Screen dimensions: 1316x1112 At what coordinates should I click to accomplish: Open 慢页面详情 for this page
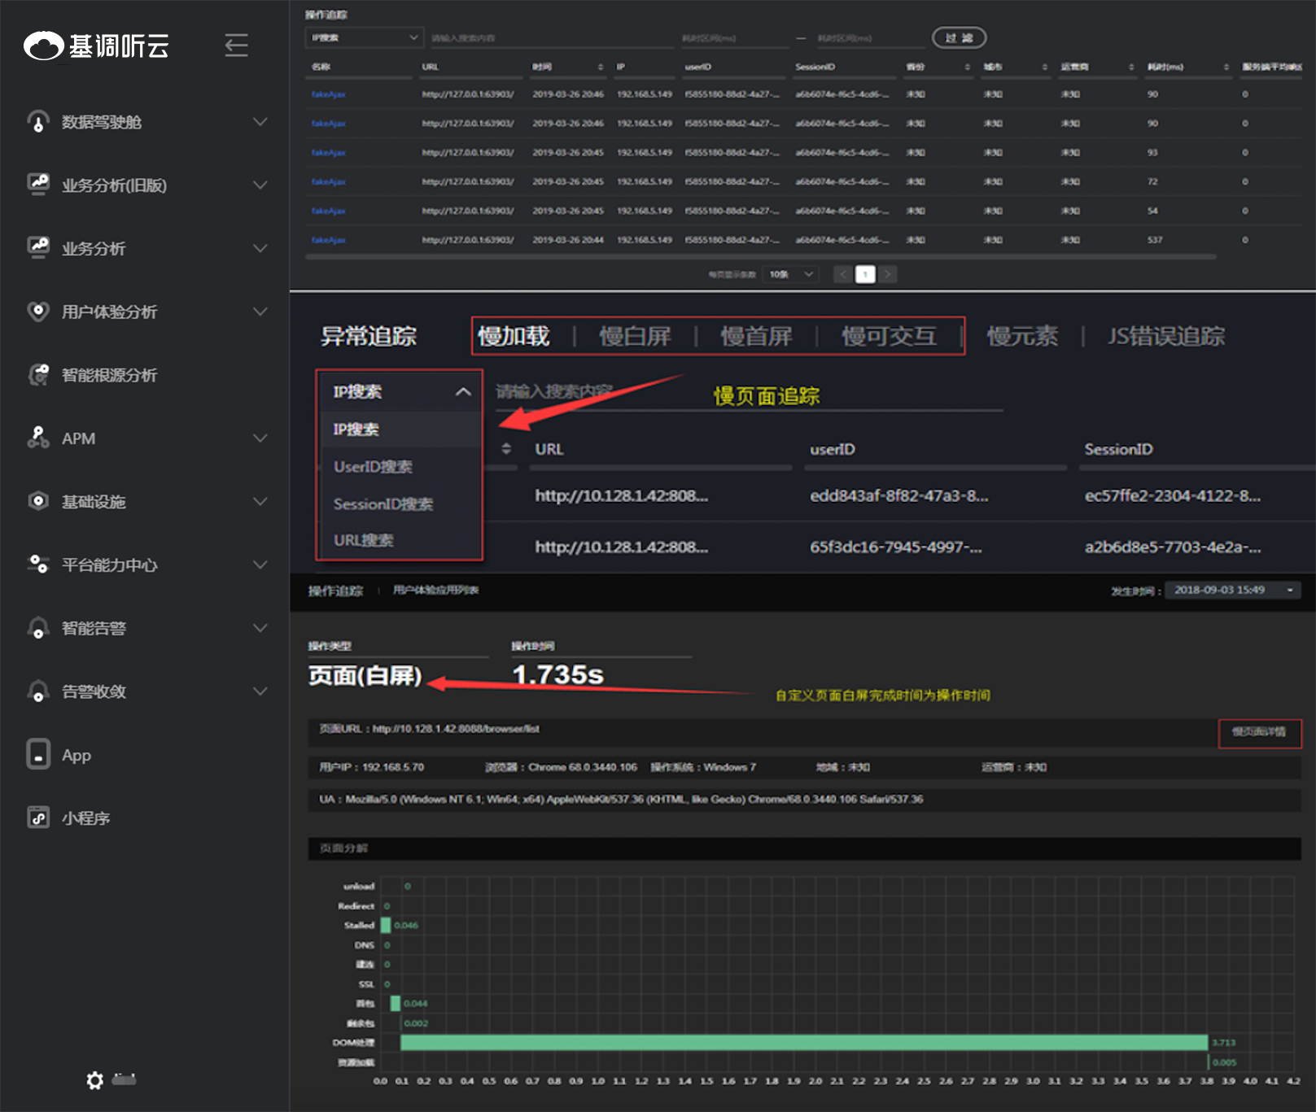point(1259,733)
